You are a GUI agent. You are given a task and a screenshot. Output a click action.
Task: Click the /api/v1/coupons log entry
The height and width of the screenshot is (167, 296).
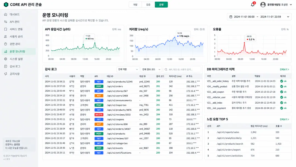(122, 119)
